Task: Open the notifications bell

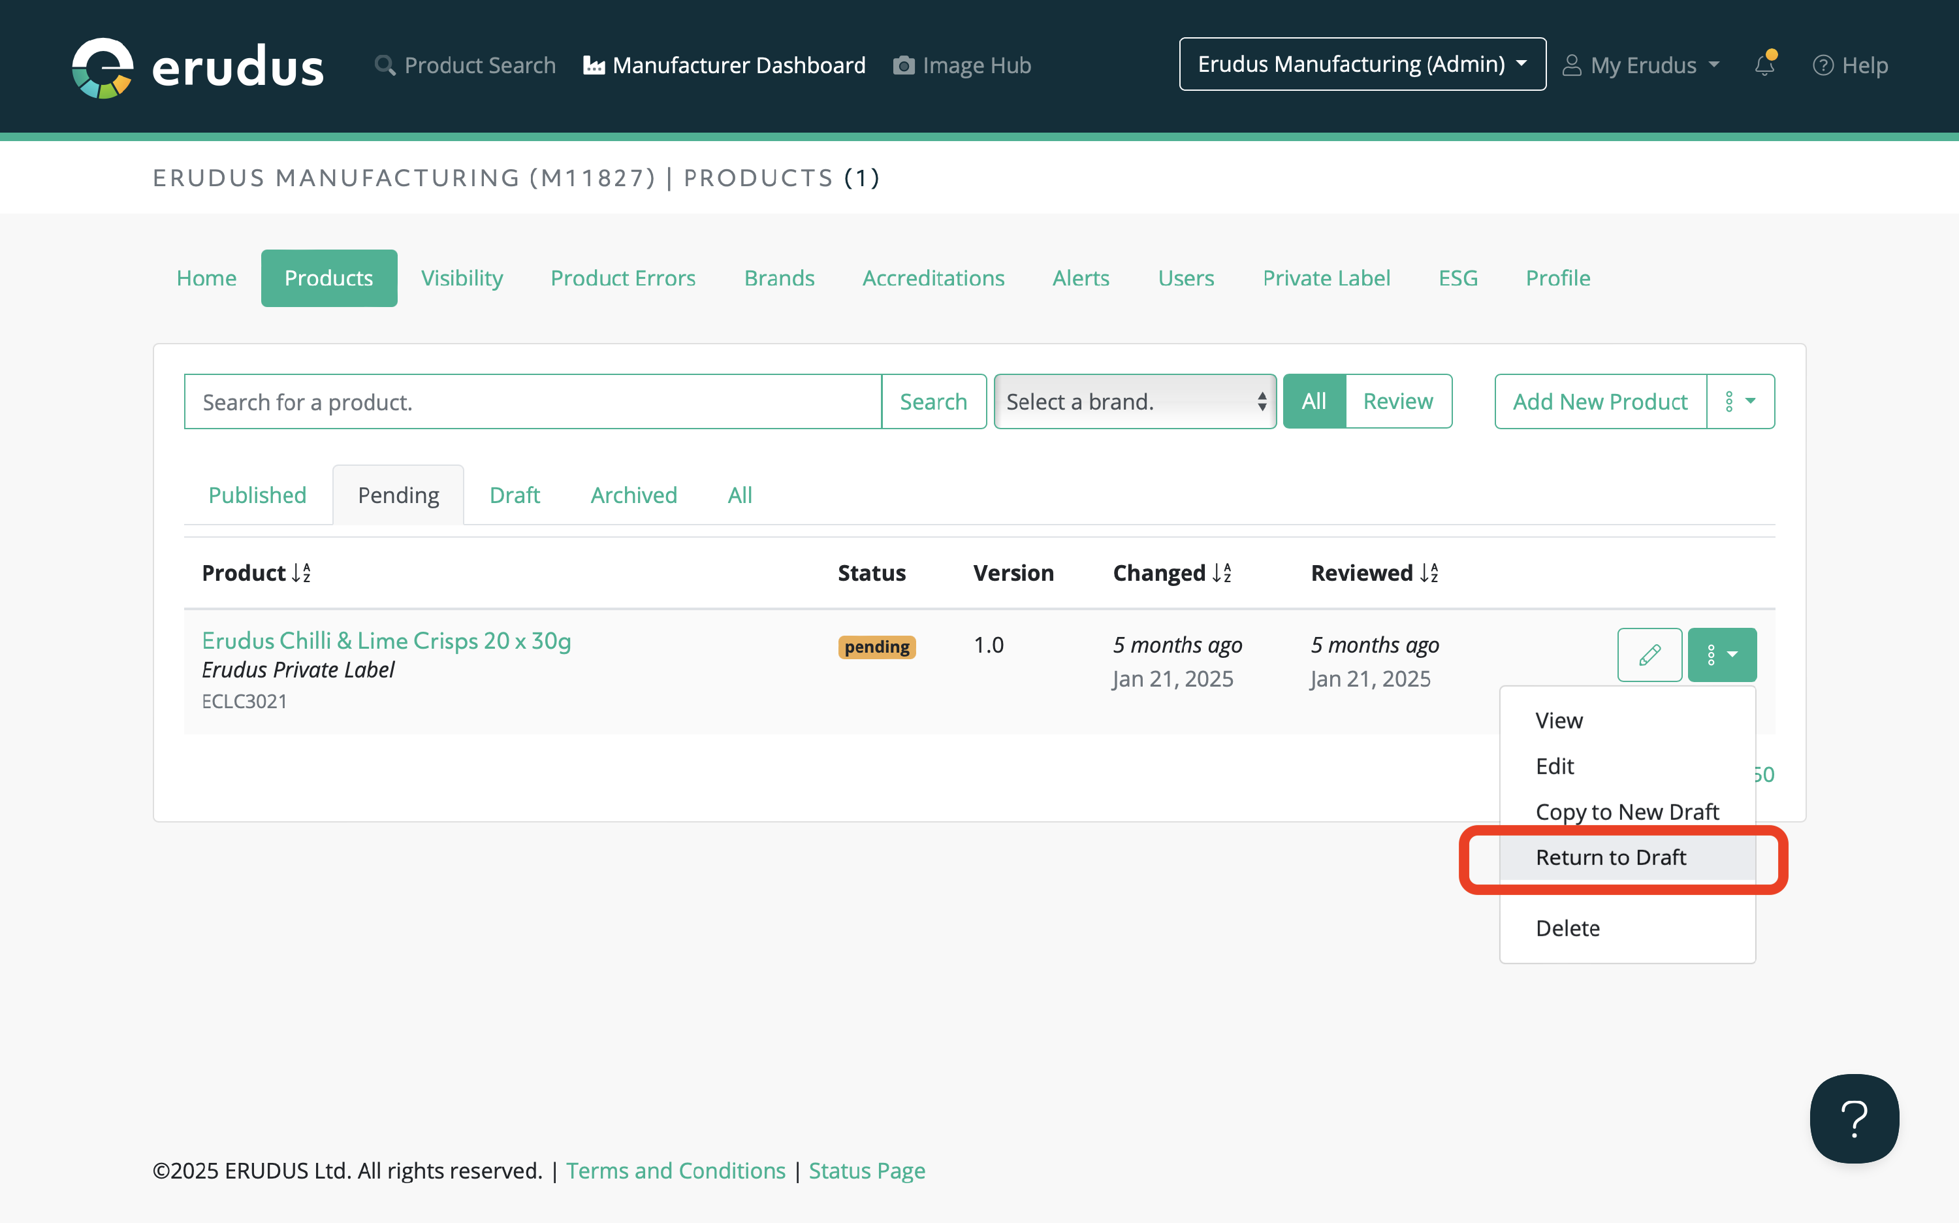Action: [x=1764, y=65]
